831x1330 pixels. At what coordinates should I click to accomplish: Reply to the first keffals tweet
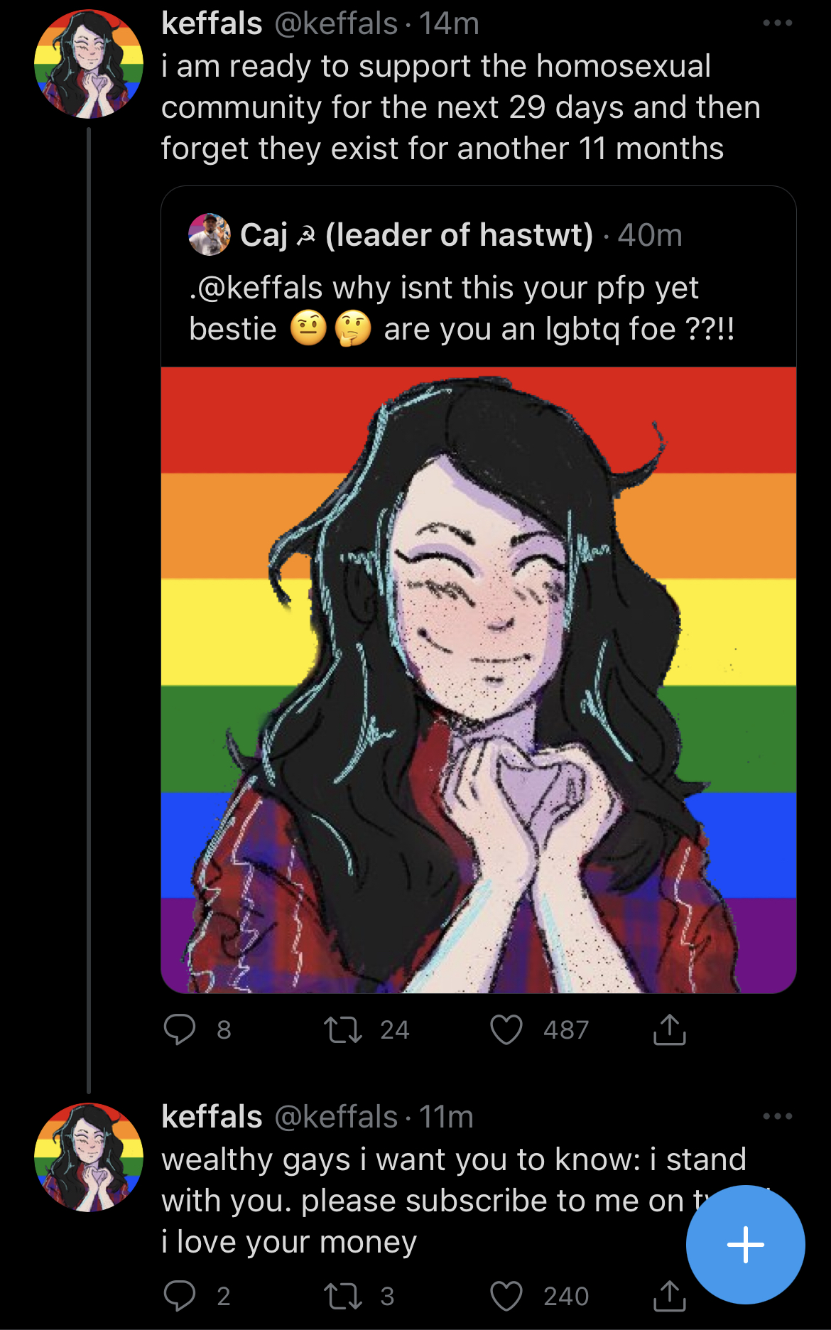click(x=180, y=1029)
